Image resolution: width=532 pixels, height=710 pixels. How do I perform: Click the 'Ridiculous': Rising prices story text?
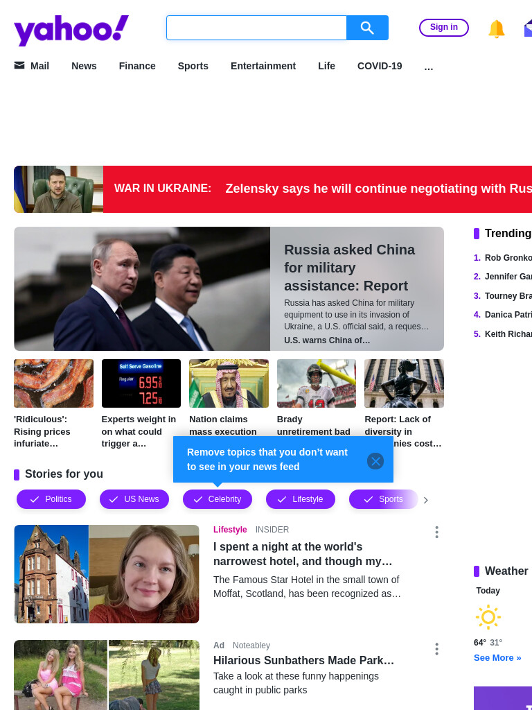42,431
